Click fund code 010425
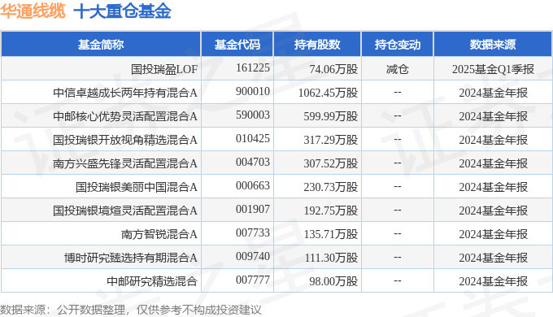Screen dimensions: 553x317 tap(253, 138)
